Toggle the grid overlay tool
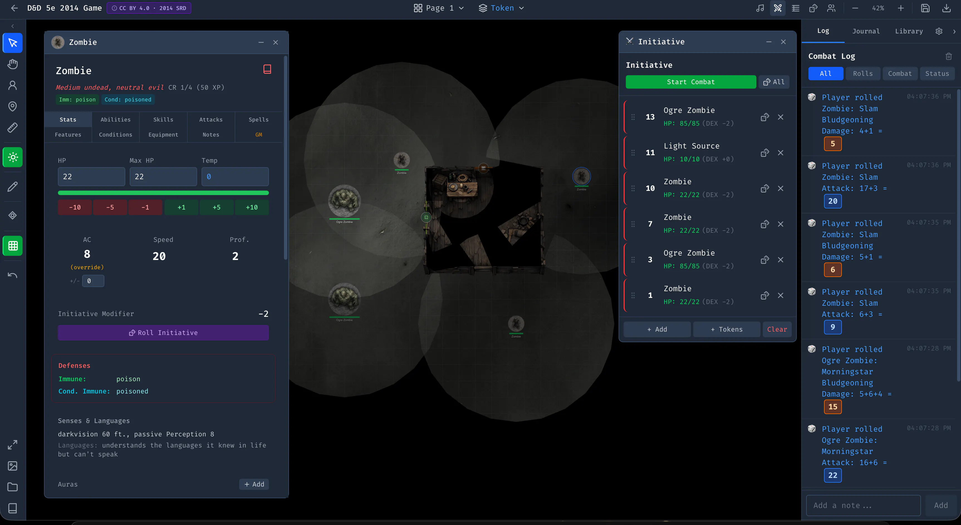 click(x=13, y=246)
